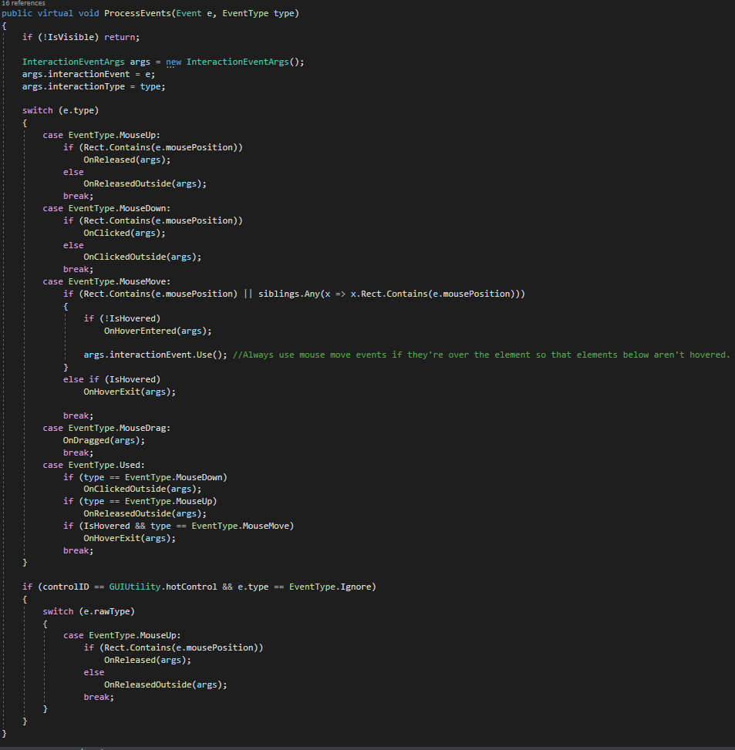735x750 pixels.
Task: Click 'OnHoverExit(args);' under 'else if (IsHovered)'
Action: [x=130, y=392]
